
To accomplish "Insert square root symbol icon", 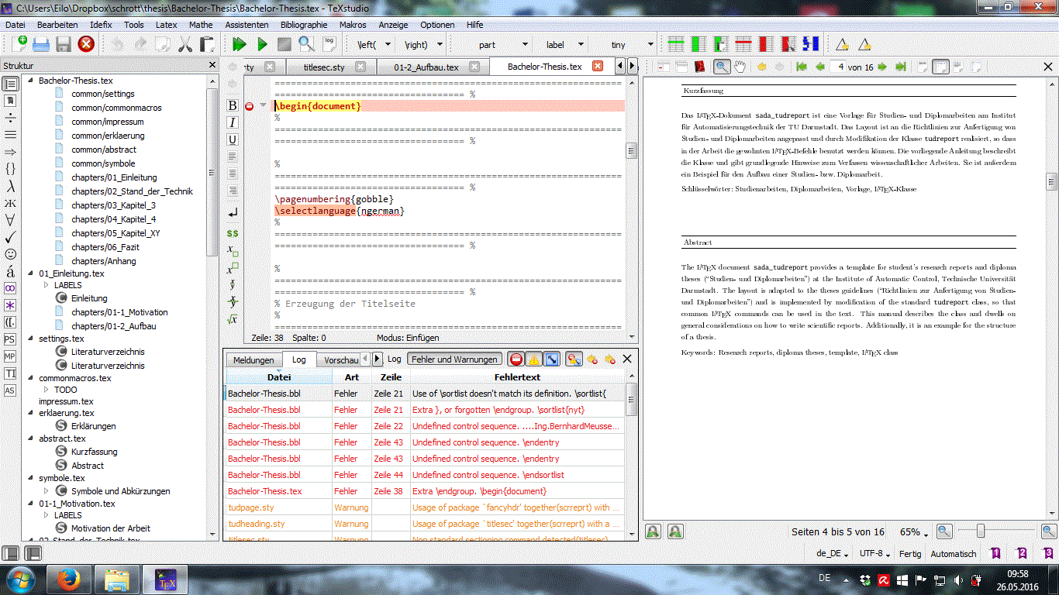I will point(233,318).
